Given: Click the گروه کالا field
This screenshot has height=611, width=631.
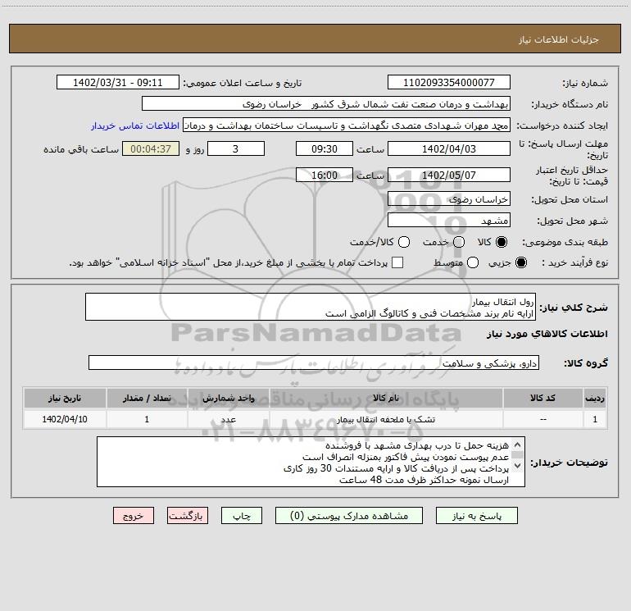Looking at the screenshot, I should (x=314, y=362).
